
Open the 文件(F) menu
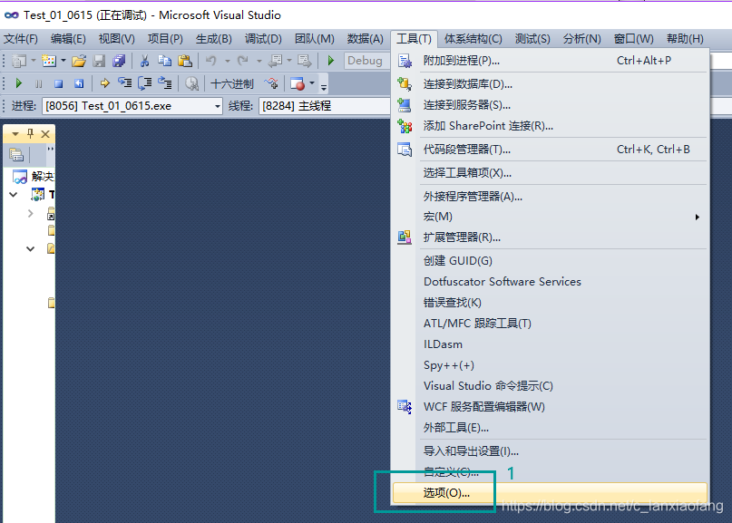click(21, 39)
